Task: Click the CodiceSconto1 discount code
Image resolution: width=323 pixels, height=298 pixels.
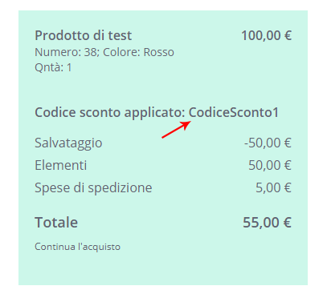Action: [x=234, y=112]
